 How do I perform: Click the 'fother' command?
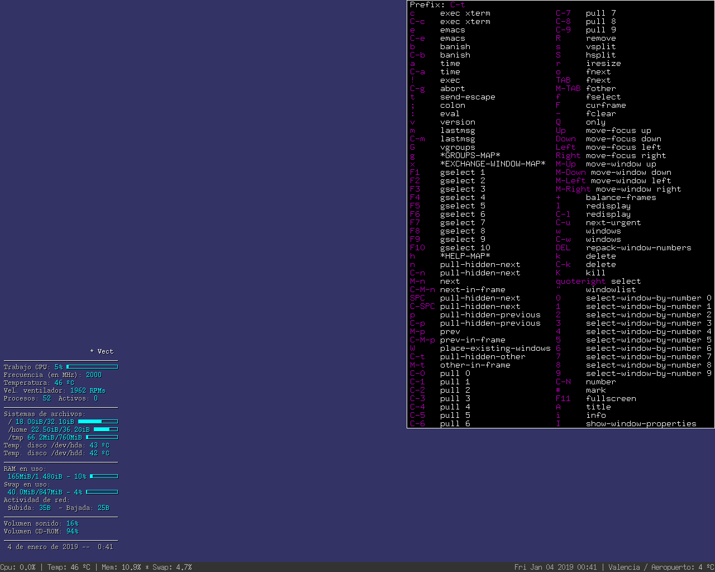[x=601, y=88]
